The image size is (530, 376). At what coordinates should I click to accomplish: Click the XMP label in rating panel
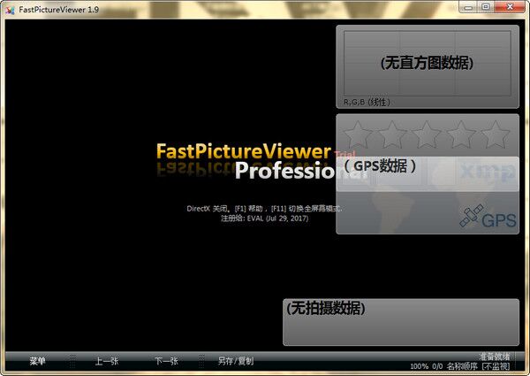point(487,172)
